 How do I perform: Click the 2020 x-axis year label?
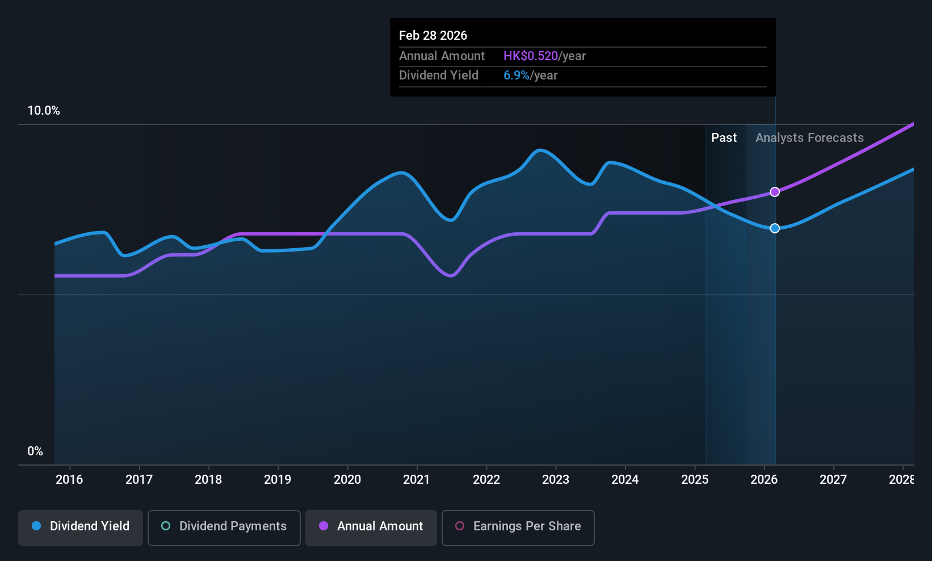[x=347, y=480]
